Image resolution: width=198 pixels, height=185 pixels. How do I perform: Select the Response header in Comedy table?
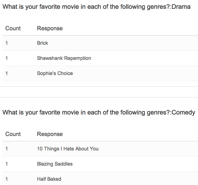pyautogui.click(x=50, y=134)
